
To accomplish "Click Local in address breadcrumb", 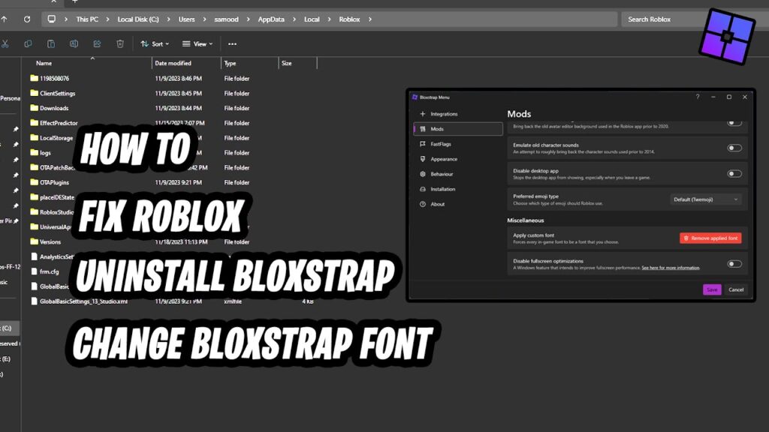I will pos(312,19).
